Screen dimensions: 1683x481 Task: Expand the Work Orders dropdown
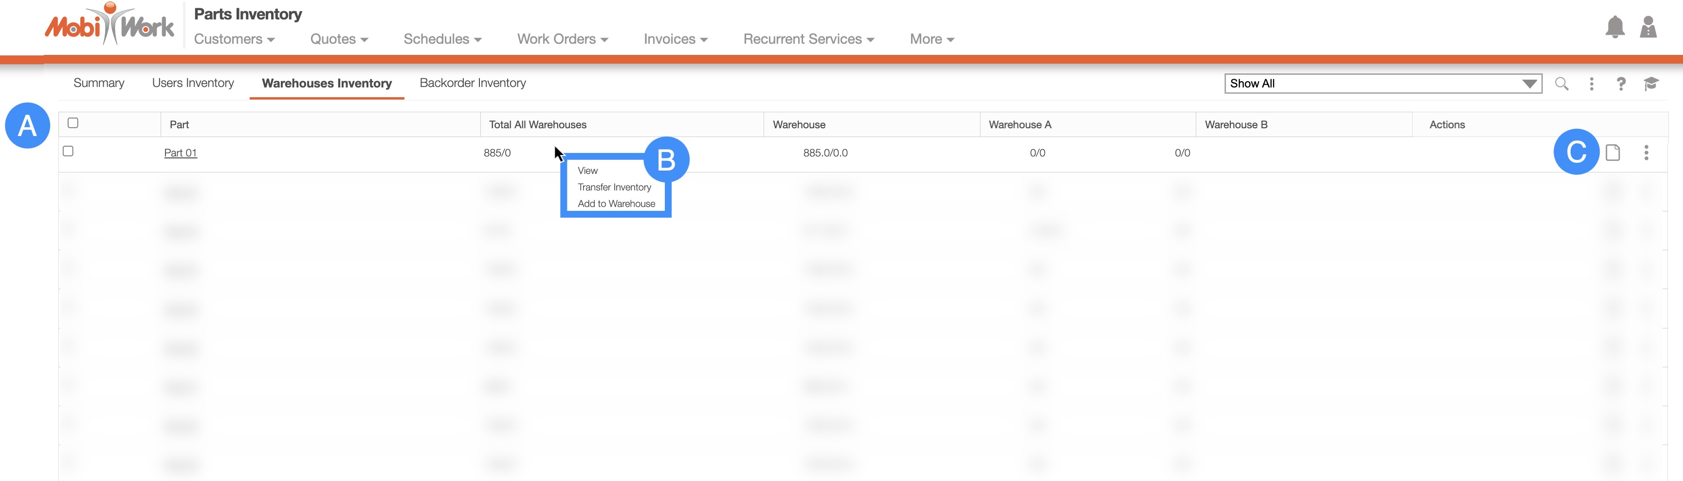[x=562, y=39]
